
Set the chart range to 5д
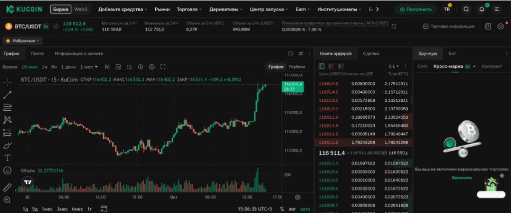[x=35, y=209]
